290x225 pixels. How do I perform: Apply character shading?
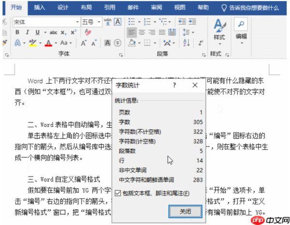(x=107, y=43)
